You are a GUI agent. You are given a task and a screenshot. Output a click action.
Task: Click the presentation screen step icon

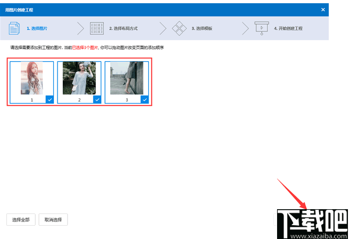(262, 28)
